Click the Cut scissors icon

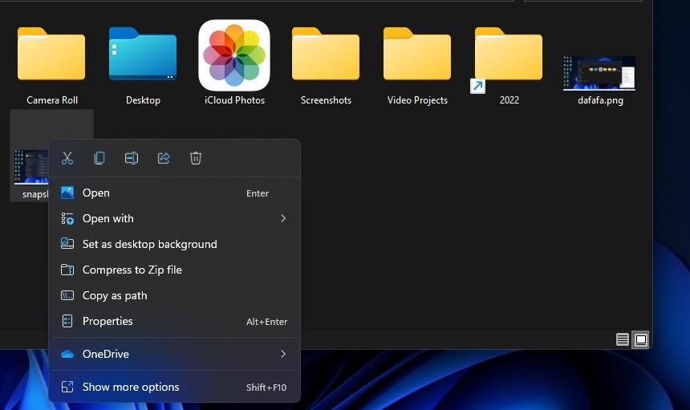(x=67, y=158)
